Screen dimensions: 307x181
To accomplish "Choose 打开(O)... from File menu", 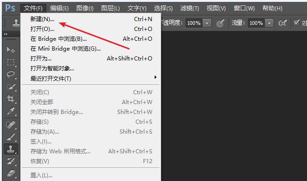I will pyautogui.click(x=91, y=29).
